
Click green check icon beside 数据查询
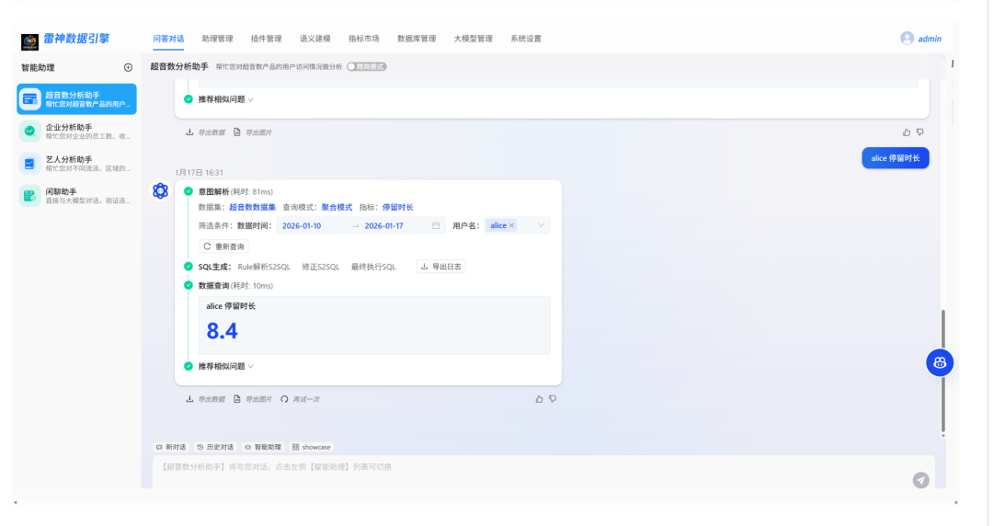click(188, 285)
